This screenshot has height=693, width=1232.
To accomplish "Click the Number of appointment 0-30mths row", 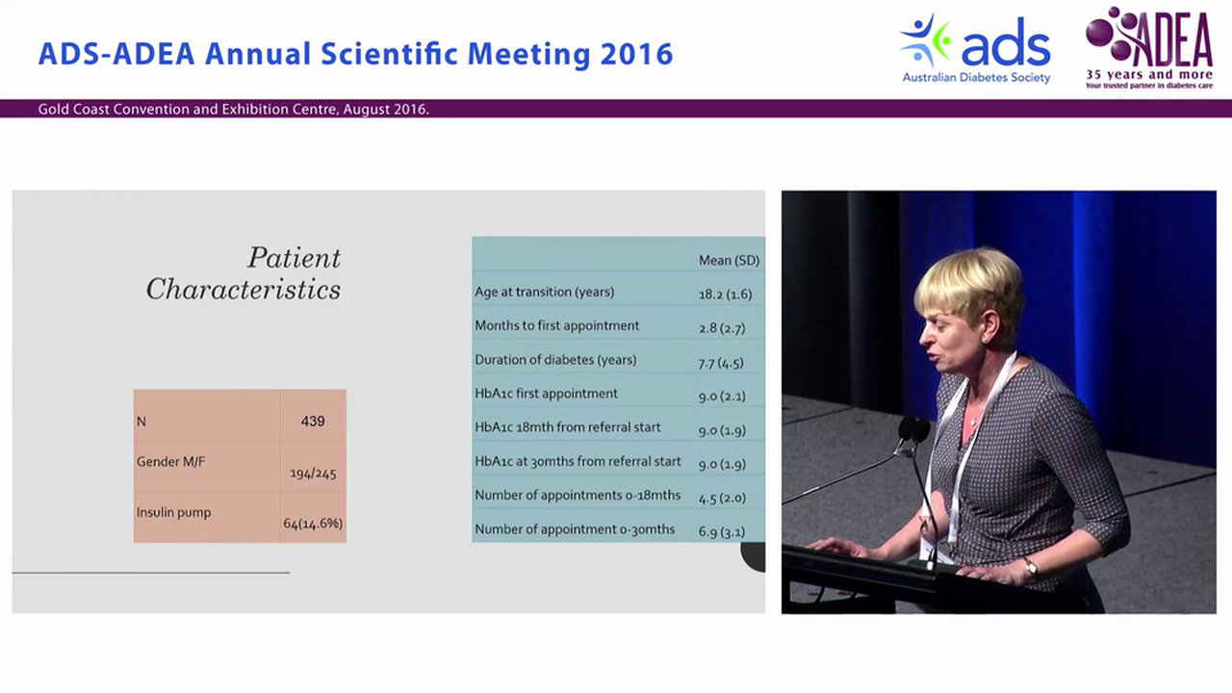I will pyautogui.click(x=616, y=530).
